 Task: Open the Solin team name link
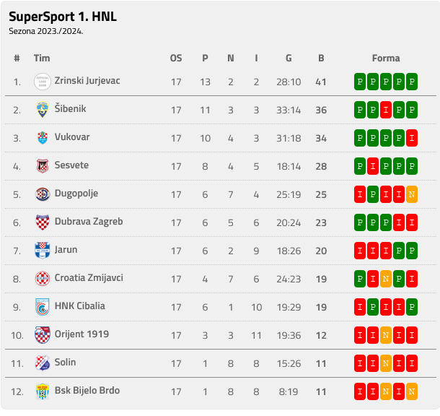click(65, 363)
